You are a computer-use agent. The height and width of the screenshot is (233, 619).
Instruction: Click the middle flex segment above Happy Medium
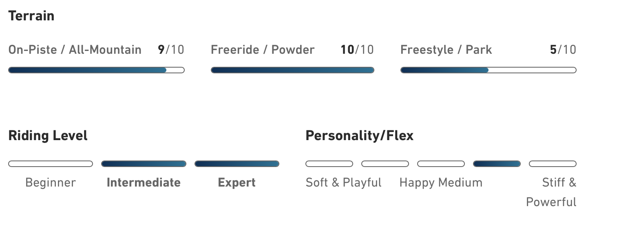[x=441, y=164]
